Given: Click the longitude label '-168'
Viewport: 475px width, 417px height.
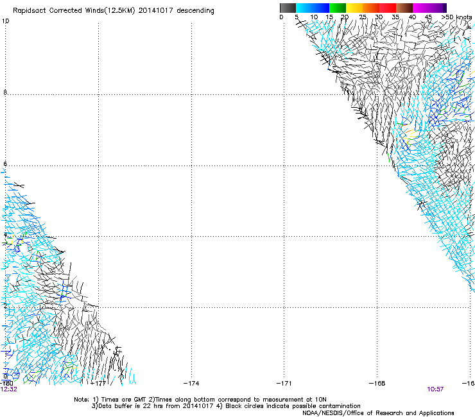Looking at the screenshot, I should point(377,384).
